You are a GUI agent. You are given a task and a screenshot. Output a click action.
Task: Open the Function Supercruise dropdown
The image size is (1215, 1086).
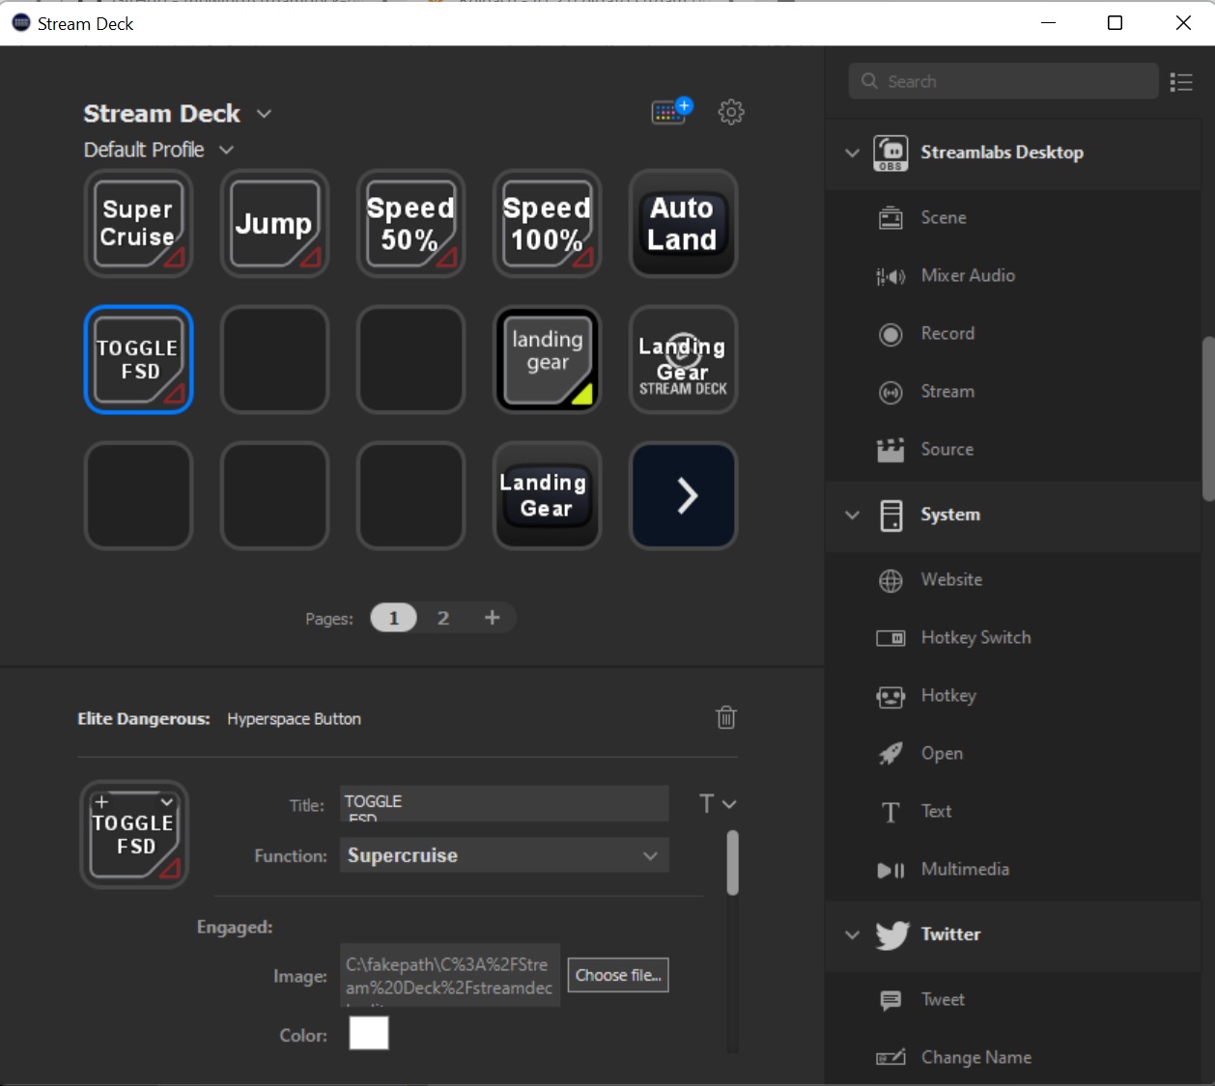pyautogui.click(x=504, y=855)
